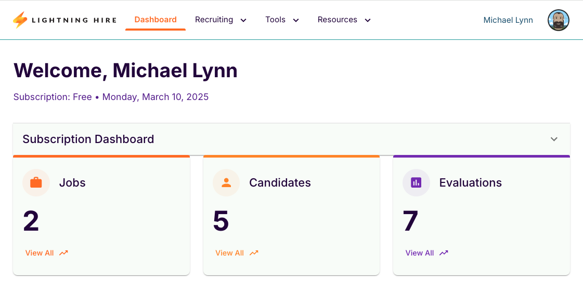The image size is (583, 283).
Task: Open the Resources dropdown menu
Action: point(344,20)
